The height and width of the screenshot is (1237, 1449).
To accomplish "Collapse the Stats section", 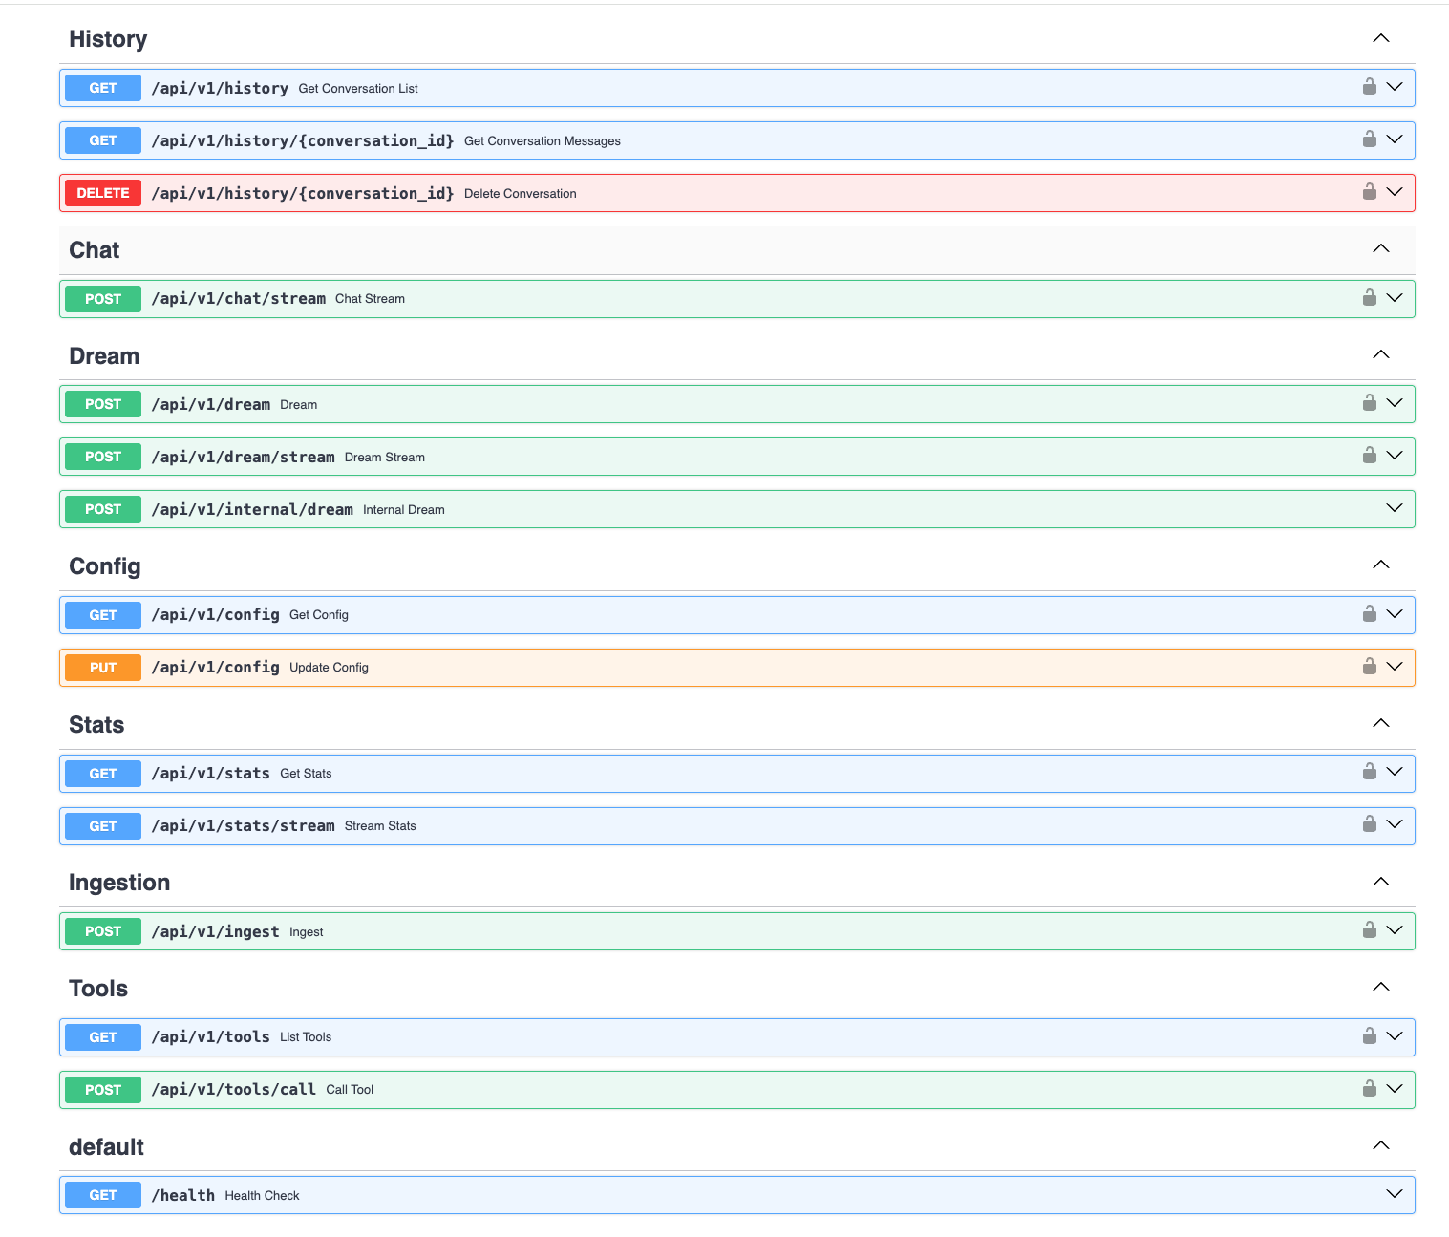I will tap(1381, 723).
